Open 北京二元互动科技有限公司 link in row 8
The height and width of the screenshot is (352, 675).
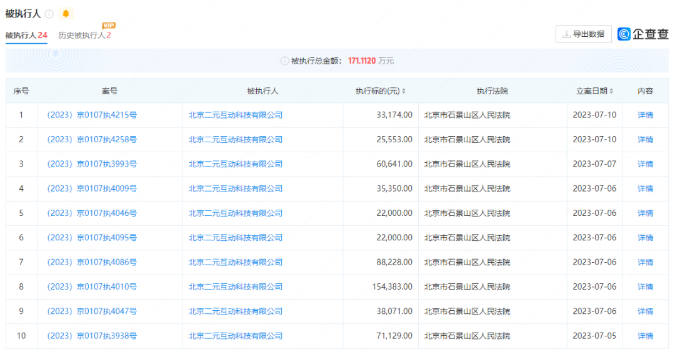pyautogui.click(x=236, y=286)
